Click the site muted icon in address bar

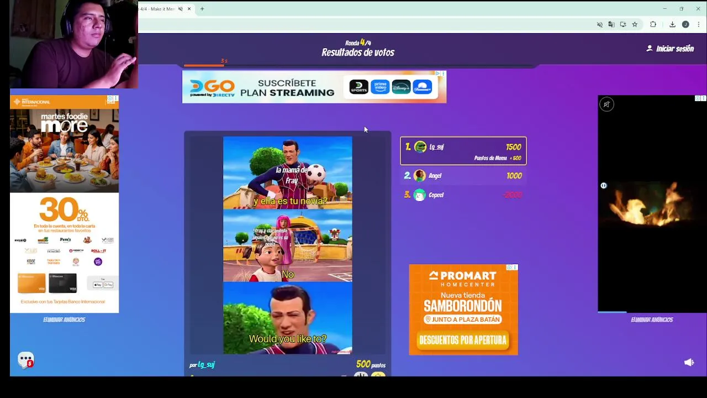[x=600, y=24]
